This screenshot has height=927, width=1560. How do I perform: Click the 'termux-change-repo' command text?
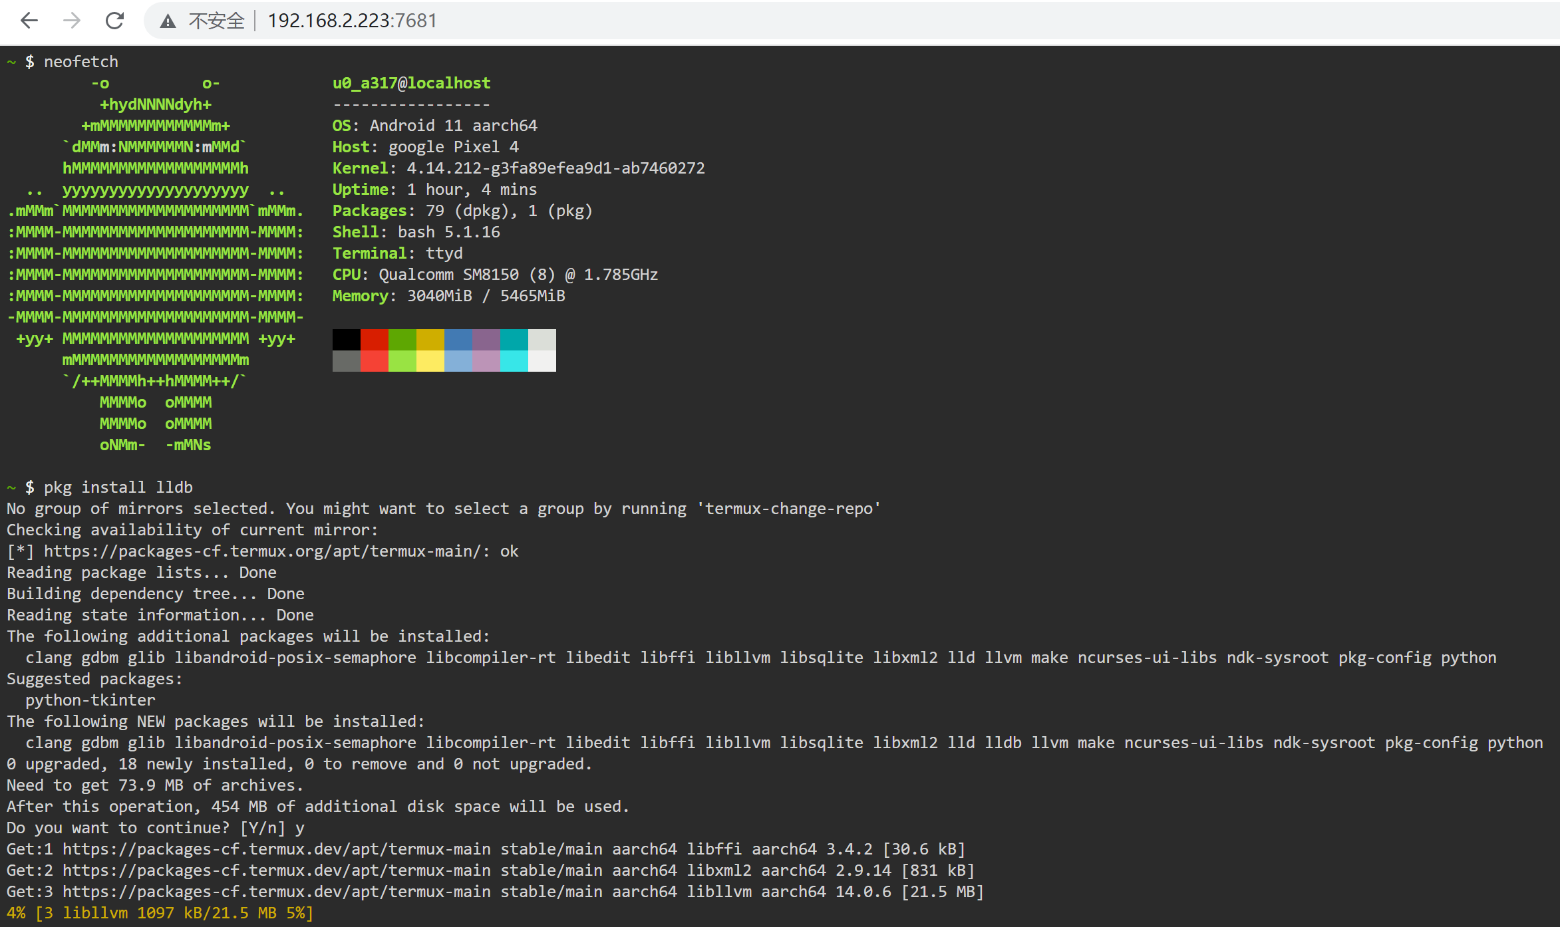point(789,509)
